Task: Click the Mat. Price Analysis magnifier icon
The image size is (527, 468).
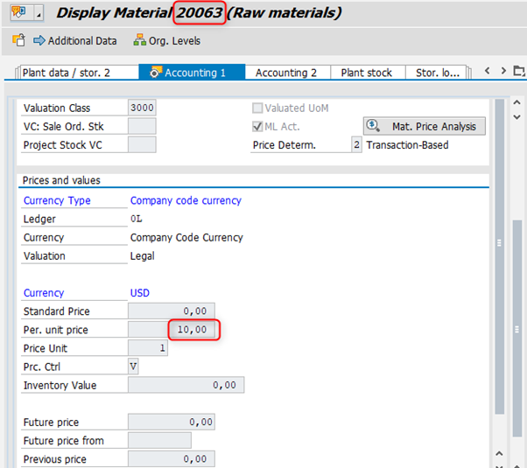Action: [372, 127]
